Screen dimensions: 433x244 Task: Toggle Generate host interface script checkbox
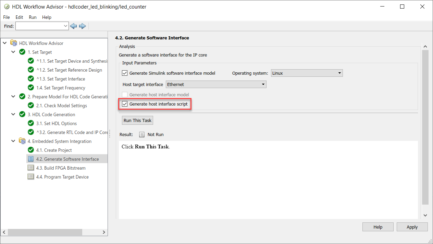(x=125, y=104)
